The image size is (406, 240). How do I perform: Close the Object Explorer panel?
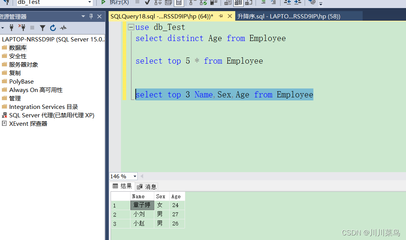click(99, 16)
